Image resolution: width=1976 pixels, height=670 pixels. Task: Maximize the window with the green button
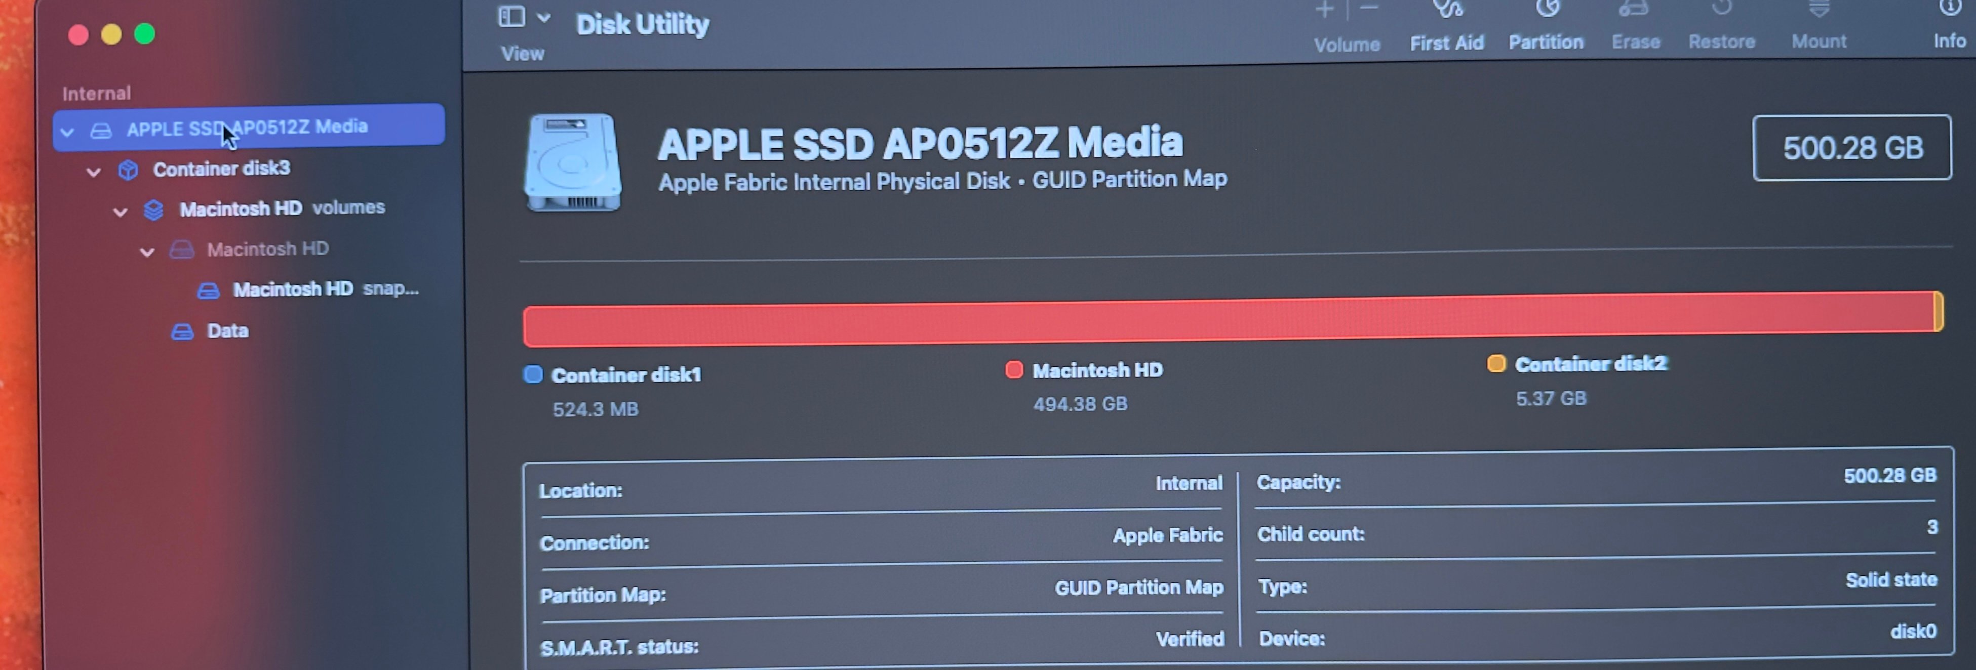click(x=145, y=34)
